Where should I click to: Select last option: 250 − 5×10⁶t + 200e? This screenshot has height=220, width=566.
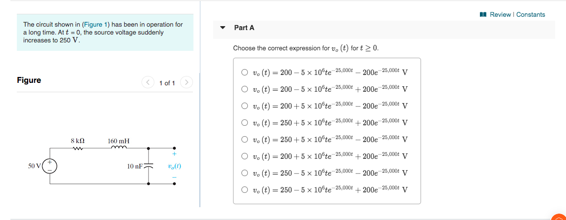245,189
